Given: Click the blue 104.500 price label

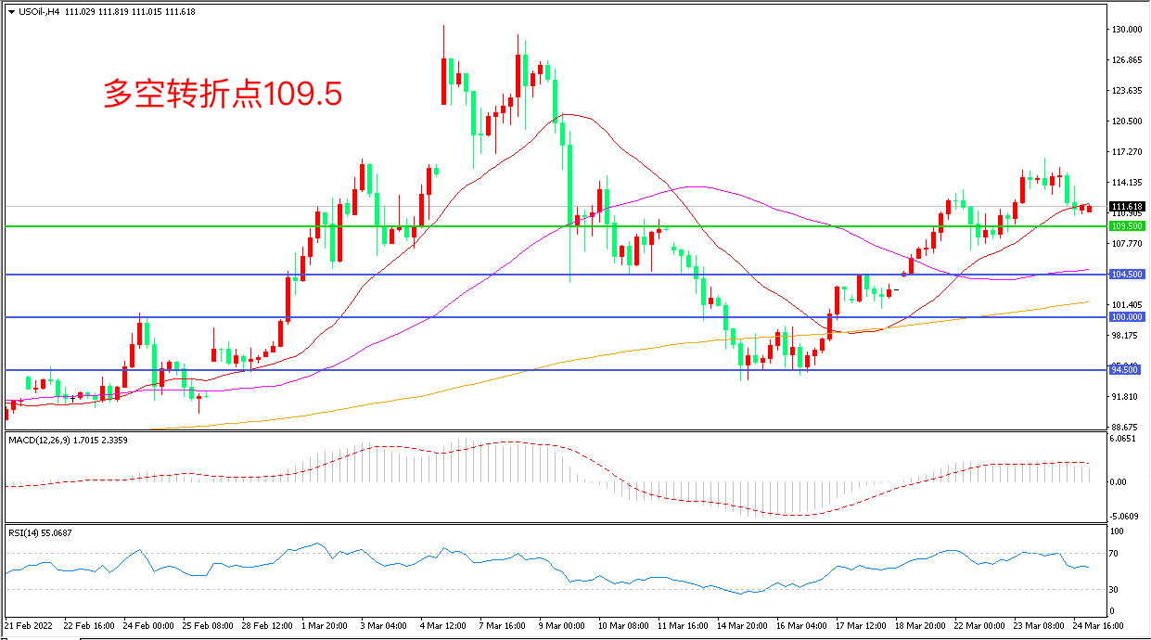Looking at the screenshot, I should [1126, 275].
